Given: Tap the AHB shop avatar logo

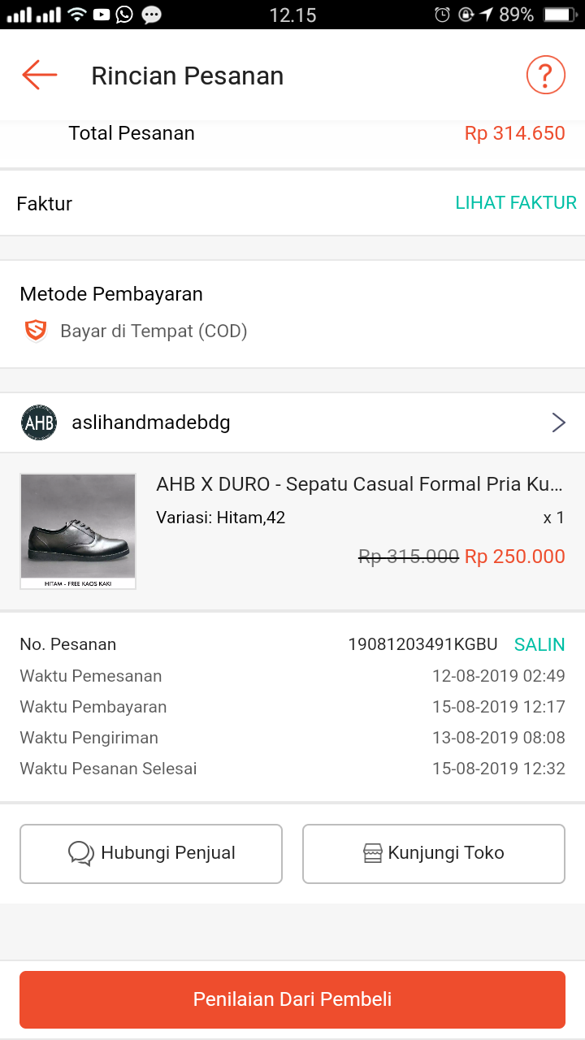Looking at the screenshot, I should click(x=39, y=422).
